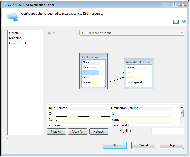Image resolution: width=190 pixels, height=157 pixels.
Task: Click Map All button
Action: pyautogui.click(x=56, y=132)
